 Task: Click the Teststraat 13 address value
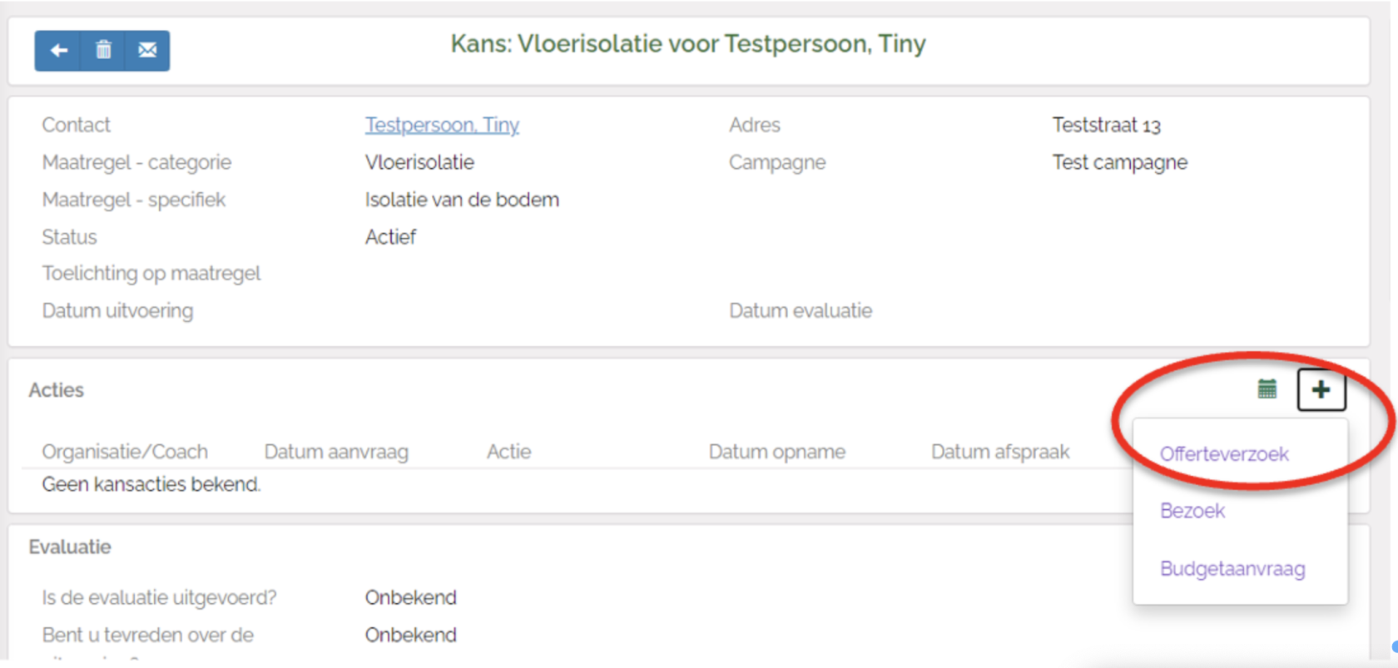pos(1106,125)
